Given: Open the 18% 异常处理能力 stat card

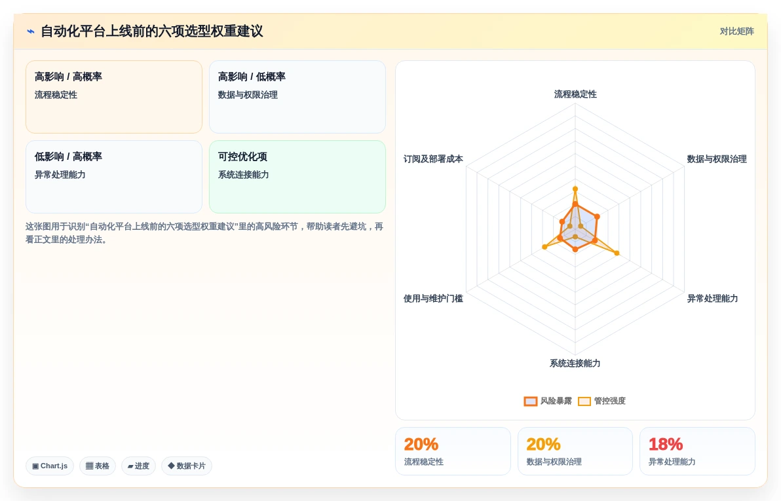Looking at the screenshot, I should pos(697,451).
